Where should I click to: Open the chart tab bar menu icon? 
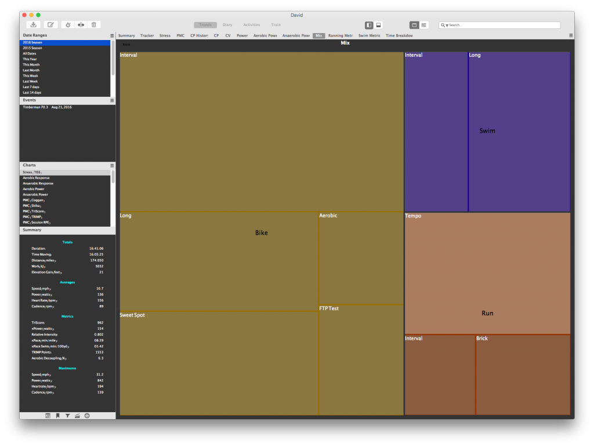571,35
